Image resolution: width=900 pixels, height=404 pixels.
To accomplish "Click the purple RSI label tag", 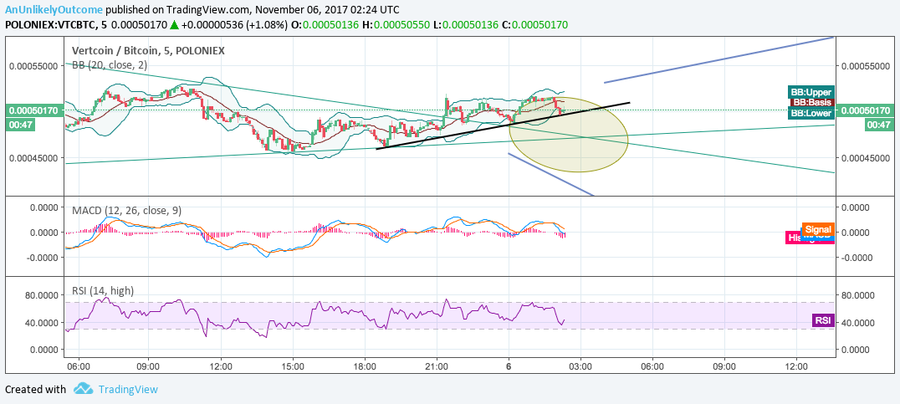I will [822, 321].
